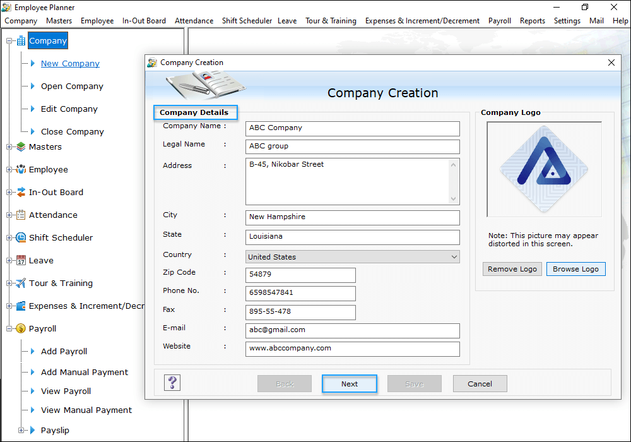Image resolution: width=631 pixels, height=442 pixels.
Task: Click the Browse Logo button
Action: tap(575, 269)
